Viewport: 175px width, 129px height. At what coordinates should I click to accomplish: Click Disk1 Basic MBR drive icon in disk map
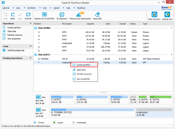click(38, 97)
